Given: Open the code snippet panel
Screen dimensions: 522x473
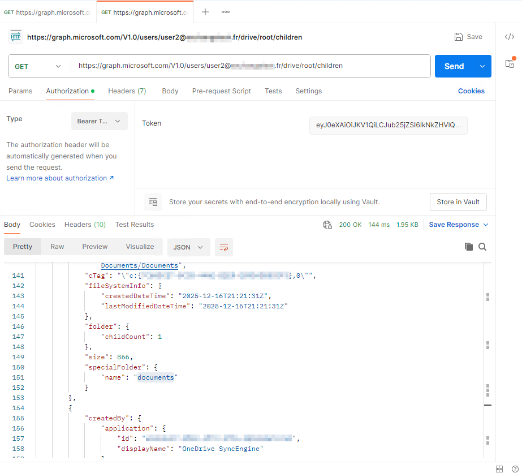Looking at the screenshot, I should point(510,36).
